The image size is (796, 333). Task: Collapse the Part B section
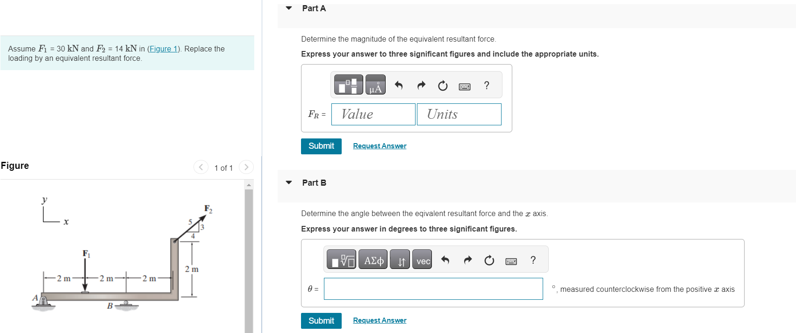[x=288, y=182]
